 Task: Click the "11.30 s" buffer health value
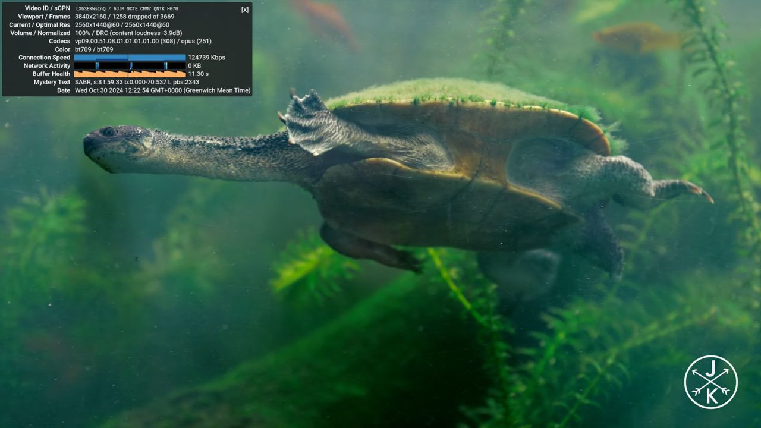[198, 74]
